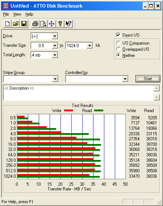Viewport: 163px width, 206px height.
Task: Open About via yellow question mark icon
Action: click(60, 24)
